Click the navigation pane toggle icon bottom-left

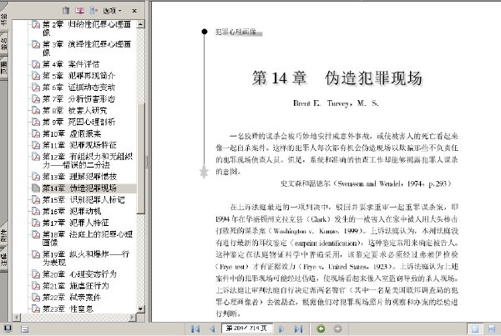(x=8, y=328)
